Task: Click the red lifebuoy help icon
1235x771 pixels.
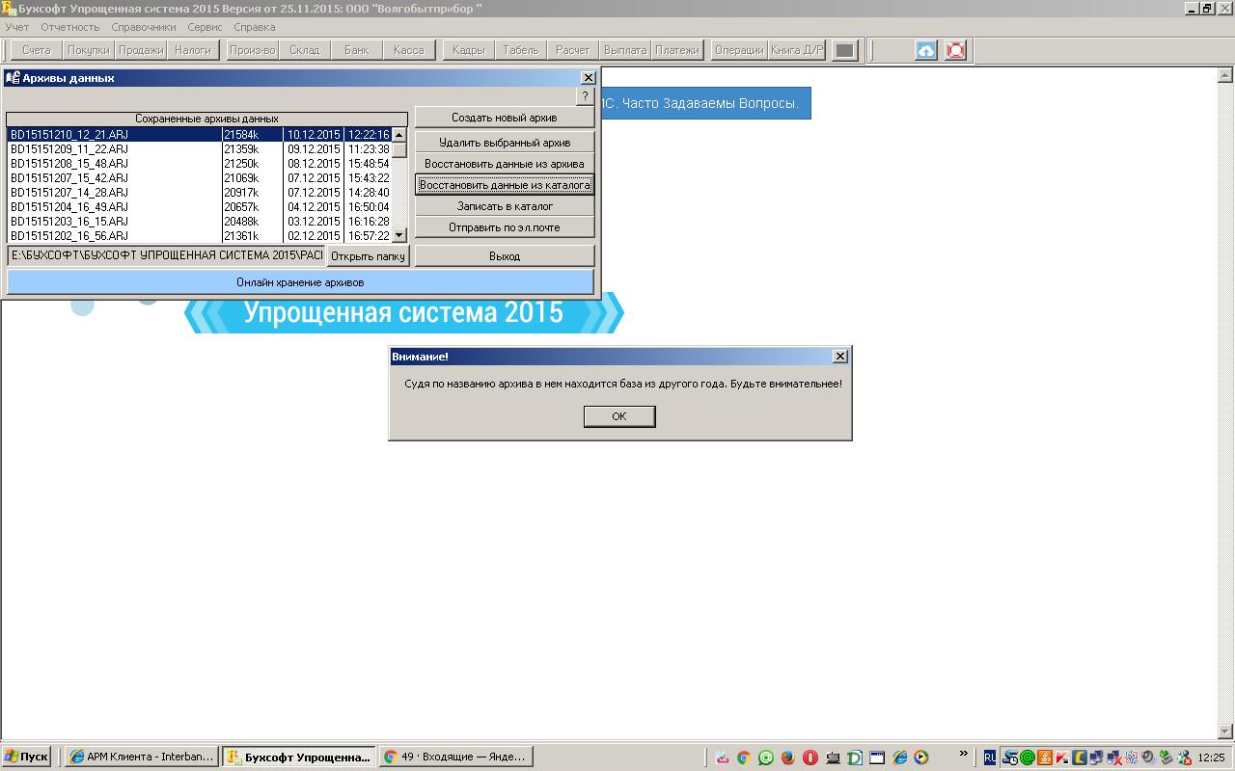Action: (x=955, y=50)
